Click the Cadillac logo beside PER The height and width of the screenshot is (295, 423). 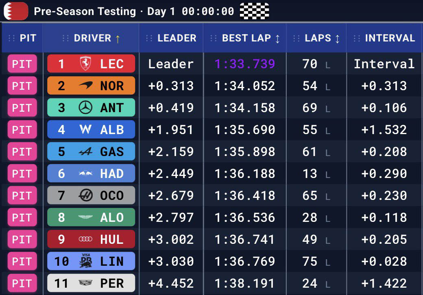tap(85, 283)
